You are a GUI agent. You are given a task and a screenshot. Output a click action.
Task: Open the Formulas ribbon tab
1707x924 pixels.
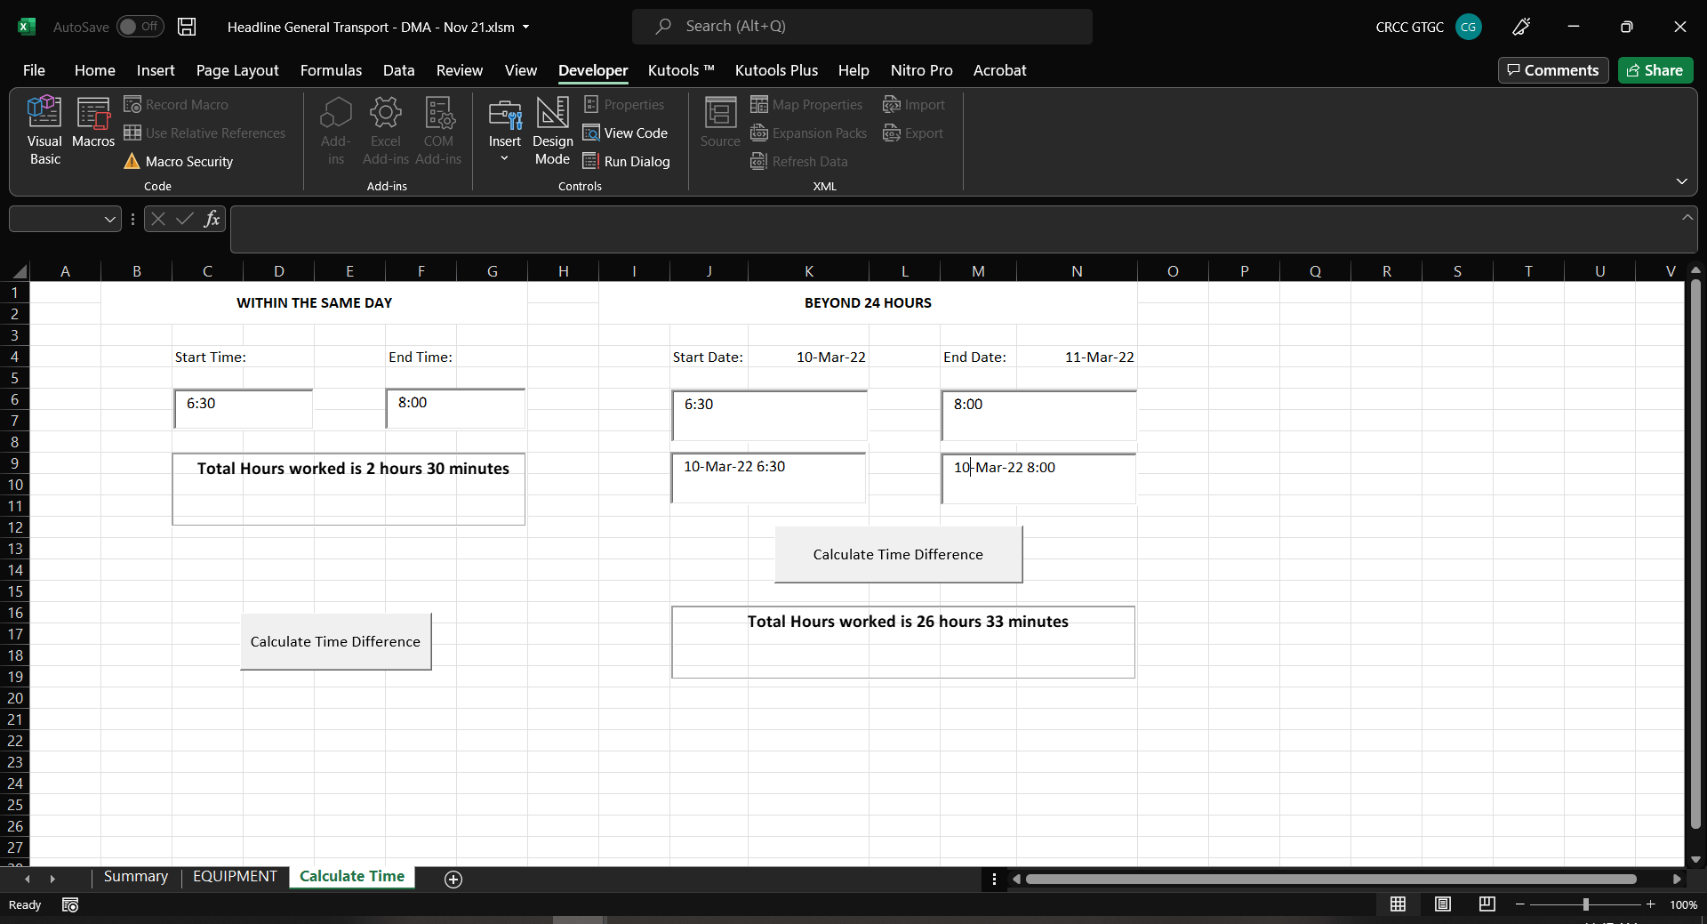click(331, 70)
